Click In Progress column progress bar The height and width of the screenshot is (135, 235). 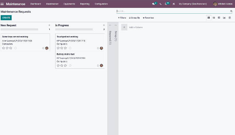coord(74,29)
